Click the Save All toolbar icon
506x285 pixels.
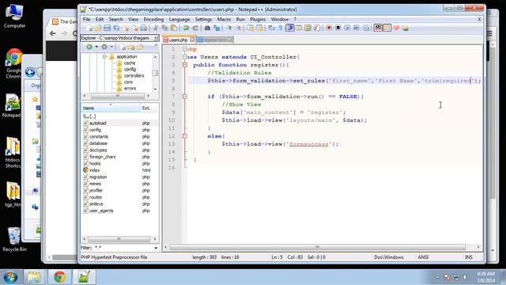pos(116,28)
